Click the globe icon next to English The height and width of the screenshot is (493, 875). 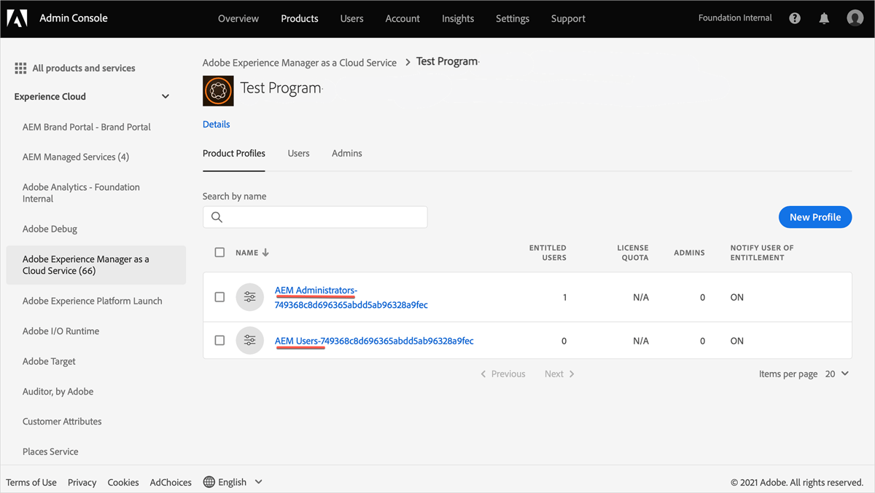click(211, 481)
